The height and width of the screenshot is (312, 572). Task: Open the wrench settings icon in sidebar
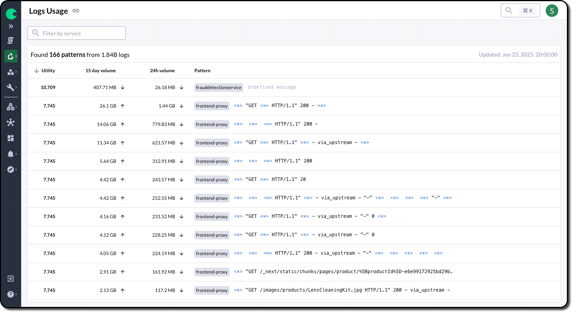point(11,87)
